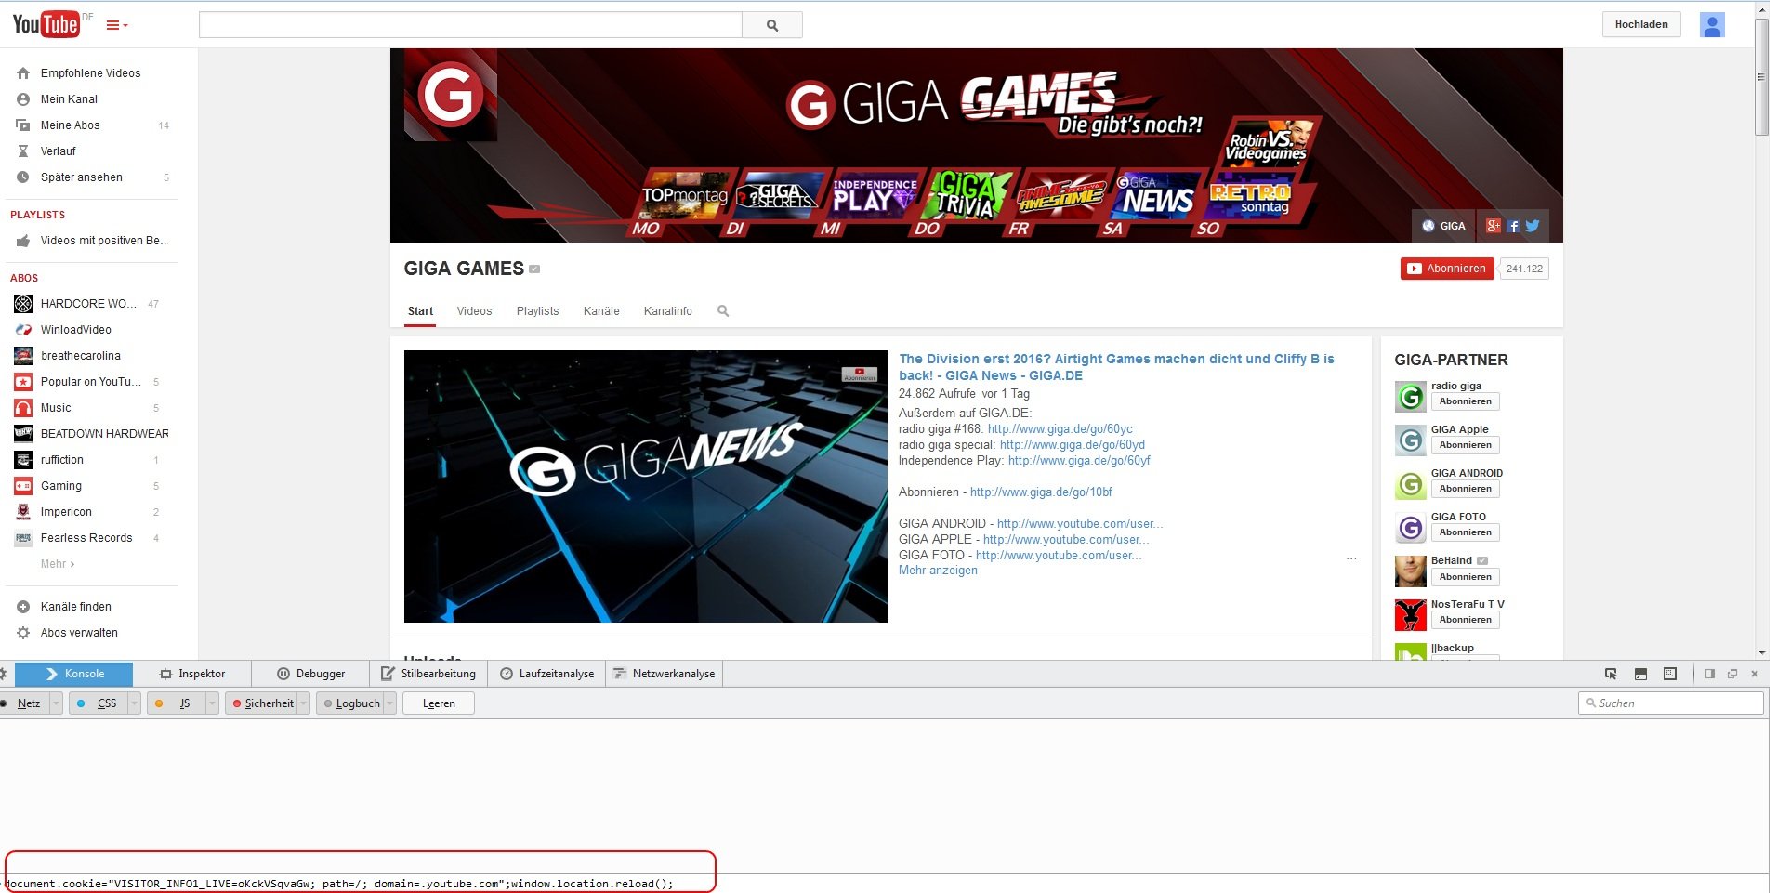
Task: Open the HARDCORE WO... subscription channel
Action: (x=88, y=304)
